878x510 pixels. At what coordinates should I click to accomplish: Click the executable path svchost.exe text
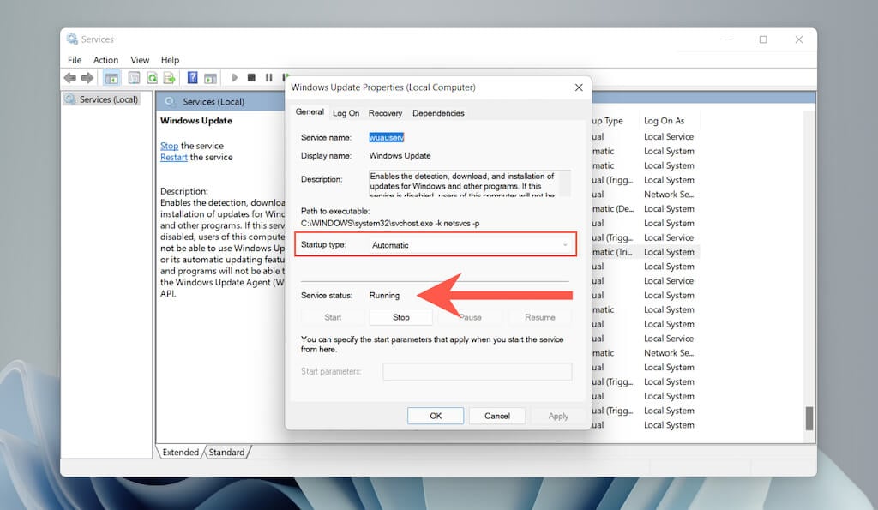390,223
